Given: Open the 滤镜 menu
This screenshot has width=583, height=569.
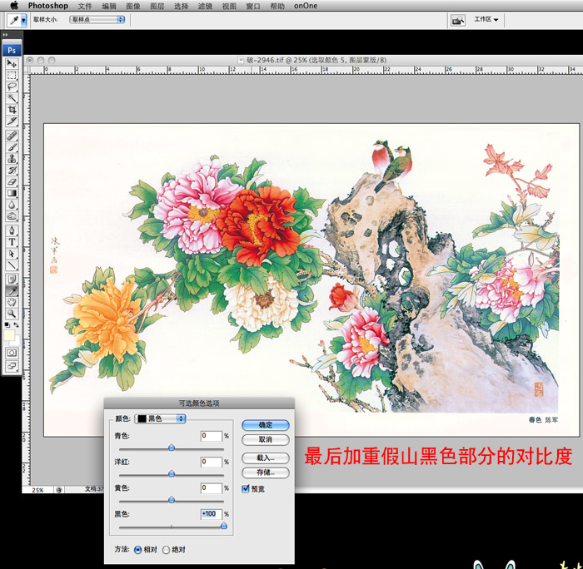Looking at the screenshot, I should (x=205, y=6).
